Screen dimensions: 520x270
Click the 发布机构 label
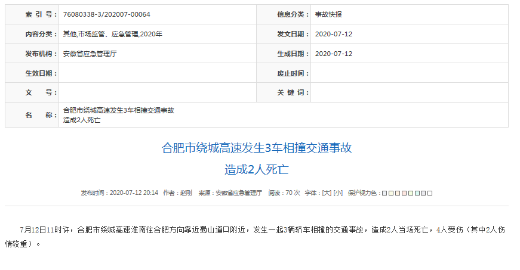point(41,54)
